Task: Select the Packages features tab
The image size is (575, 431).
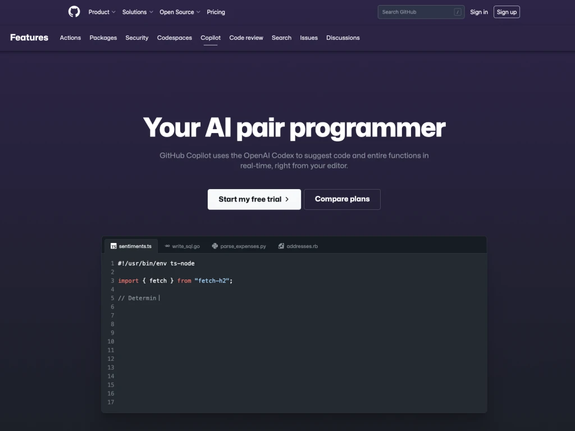Action: [x=103, y=38]
